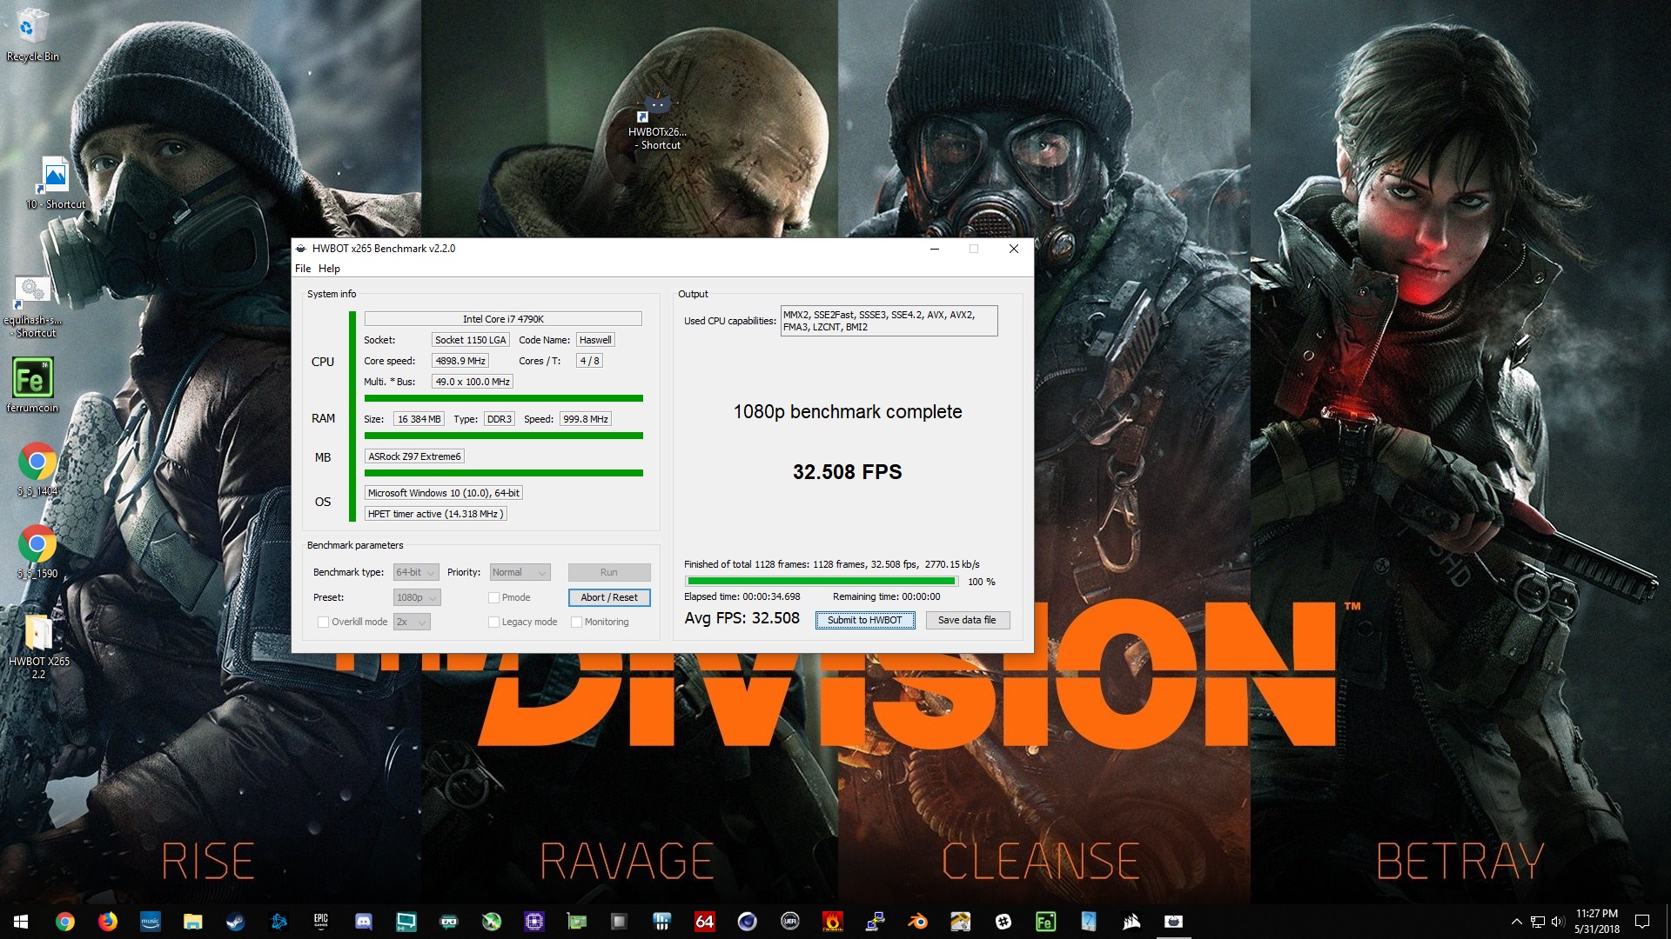Click the motherboard field ASRock Z97 Extreme6

coord(414,456)
